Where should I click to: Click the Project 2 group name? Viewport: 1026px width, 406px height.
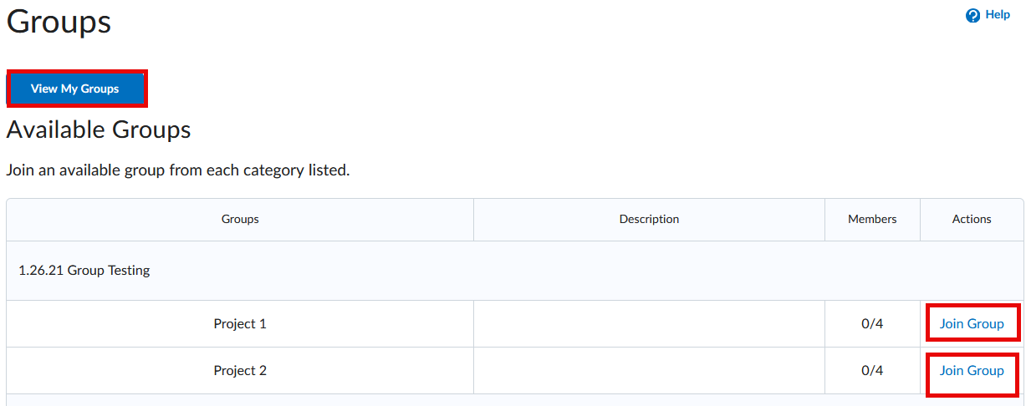[240, 370]
